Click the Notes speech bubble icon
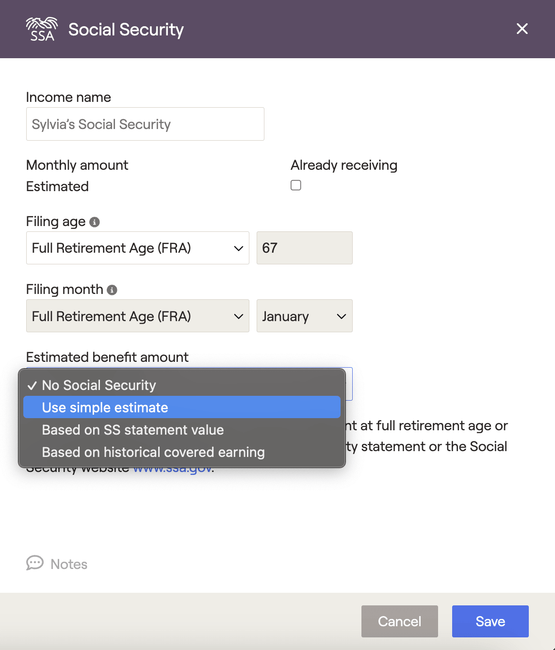Screen dimensions: 555x650 point(35,563)
